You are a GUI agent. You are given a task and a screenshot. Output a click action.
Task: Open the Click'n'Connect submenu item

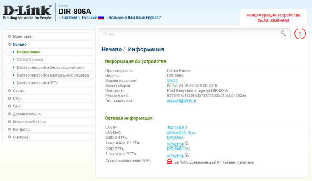[x=50, y=60]
